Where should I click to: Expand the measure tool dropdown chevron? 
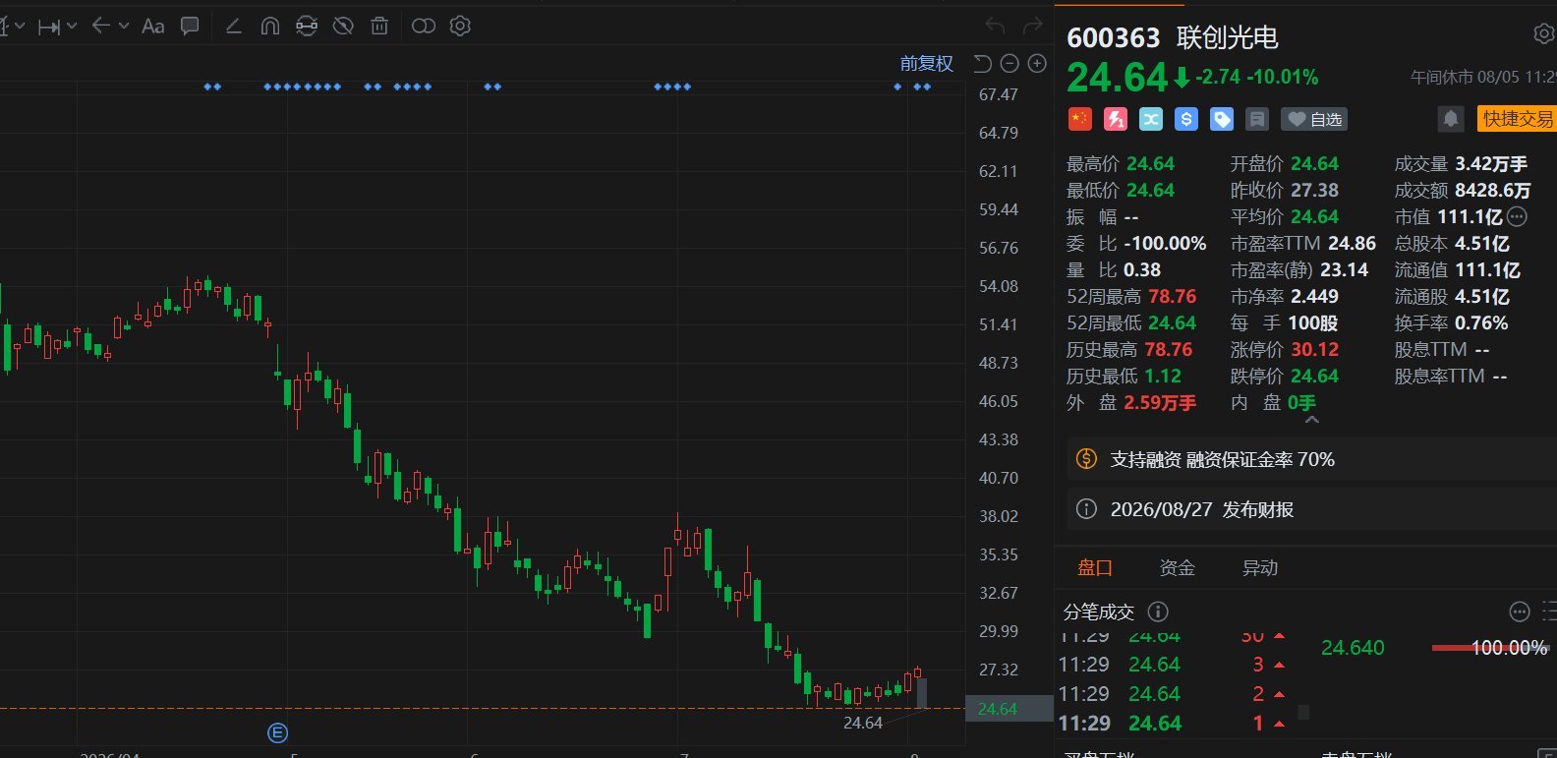pos(72,27)
